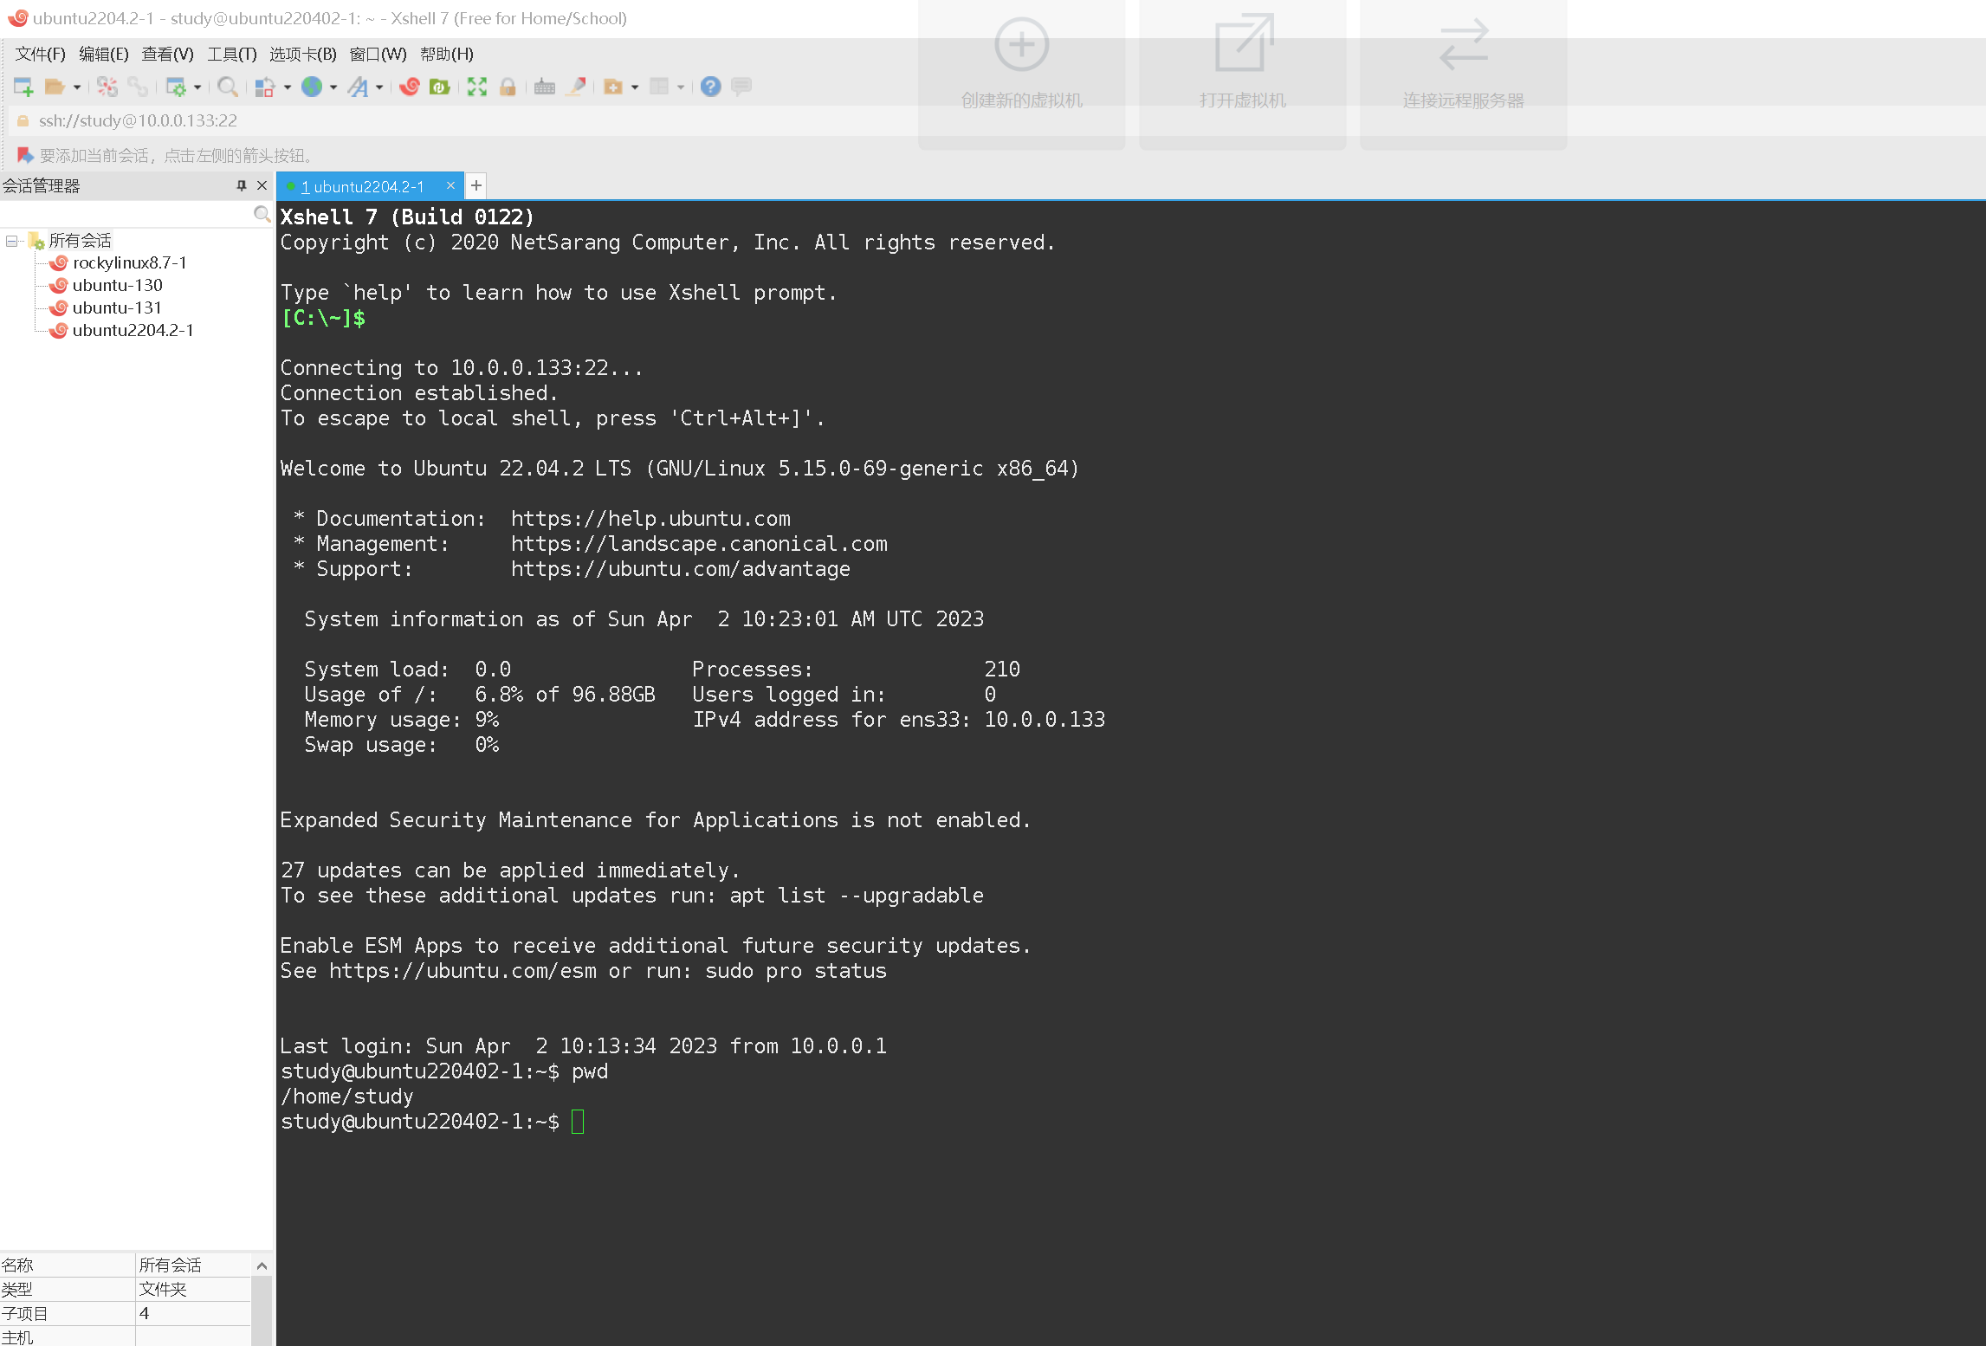Add a new tab with plus button

(x=475, y=185)
